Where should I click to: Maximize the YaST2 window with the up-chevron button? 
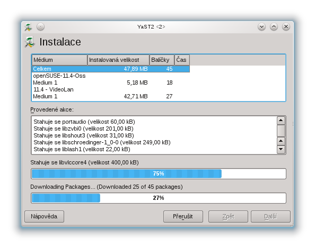(x=274, y=26)
